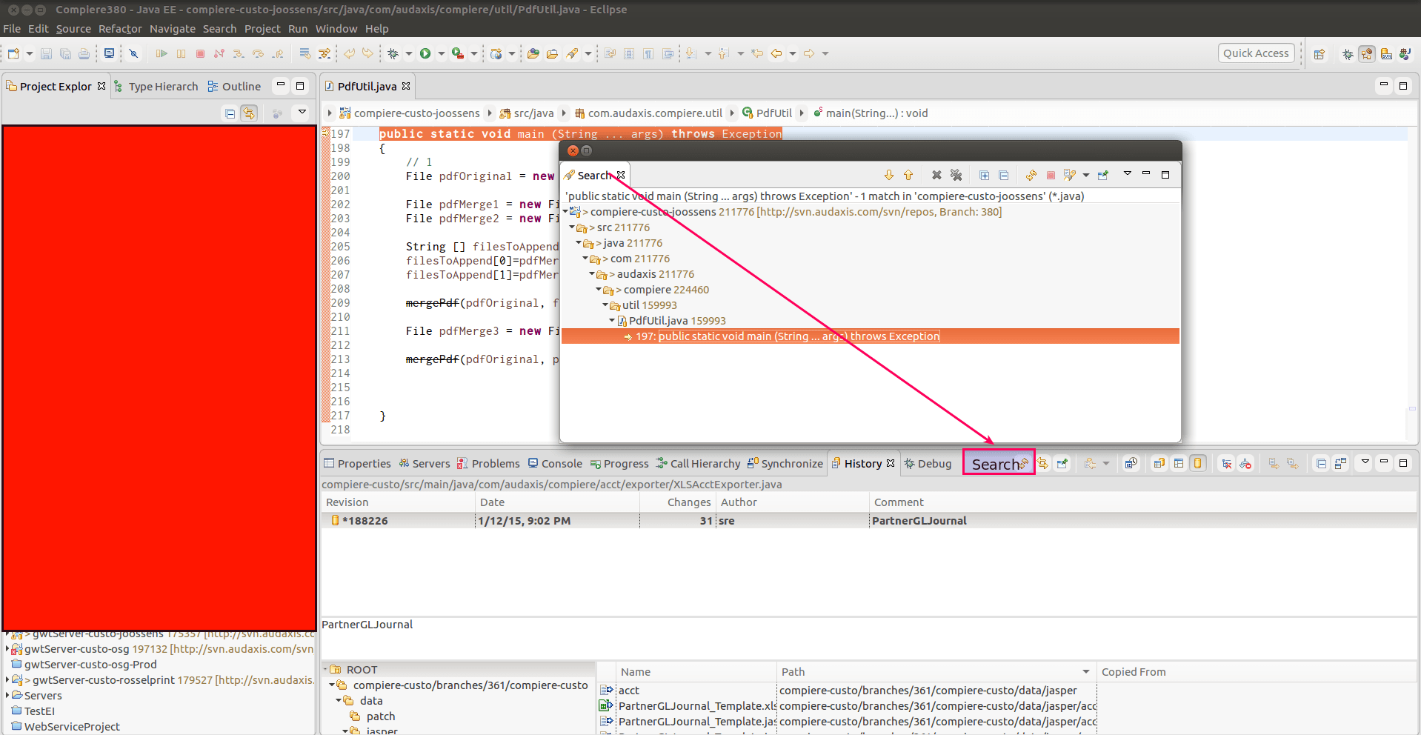Click Collapse All in Project Explorer
Viewport: 1421px width, 735px height.
pos(230,113)
